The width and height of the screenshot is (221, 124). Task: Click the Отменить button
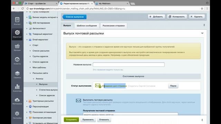click(x=104, y=120)
